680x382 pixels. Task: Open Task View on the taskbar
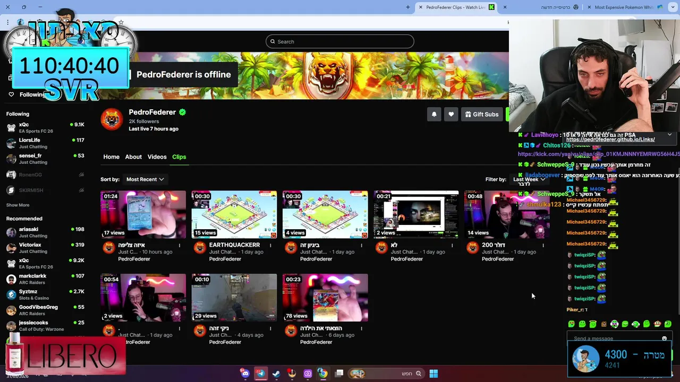point(339,374)
